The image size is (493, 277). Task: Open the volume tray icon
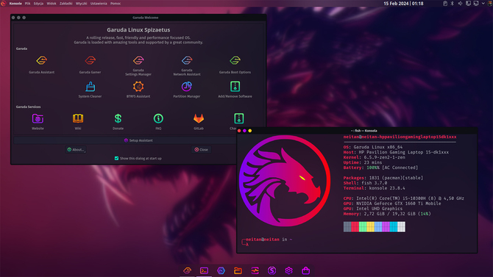(460, 4)
